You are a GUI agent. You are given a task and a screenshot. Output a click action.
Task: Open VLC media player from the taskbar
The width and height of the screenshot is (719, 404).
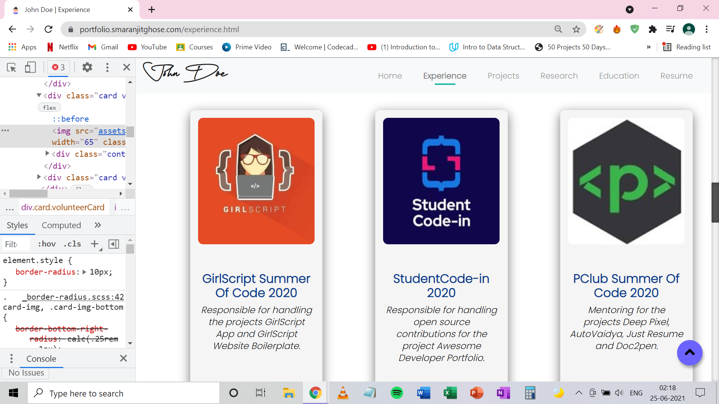pos(343,393)
